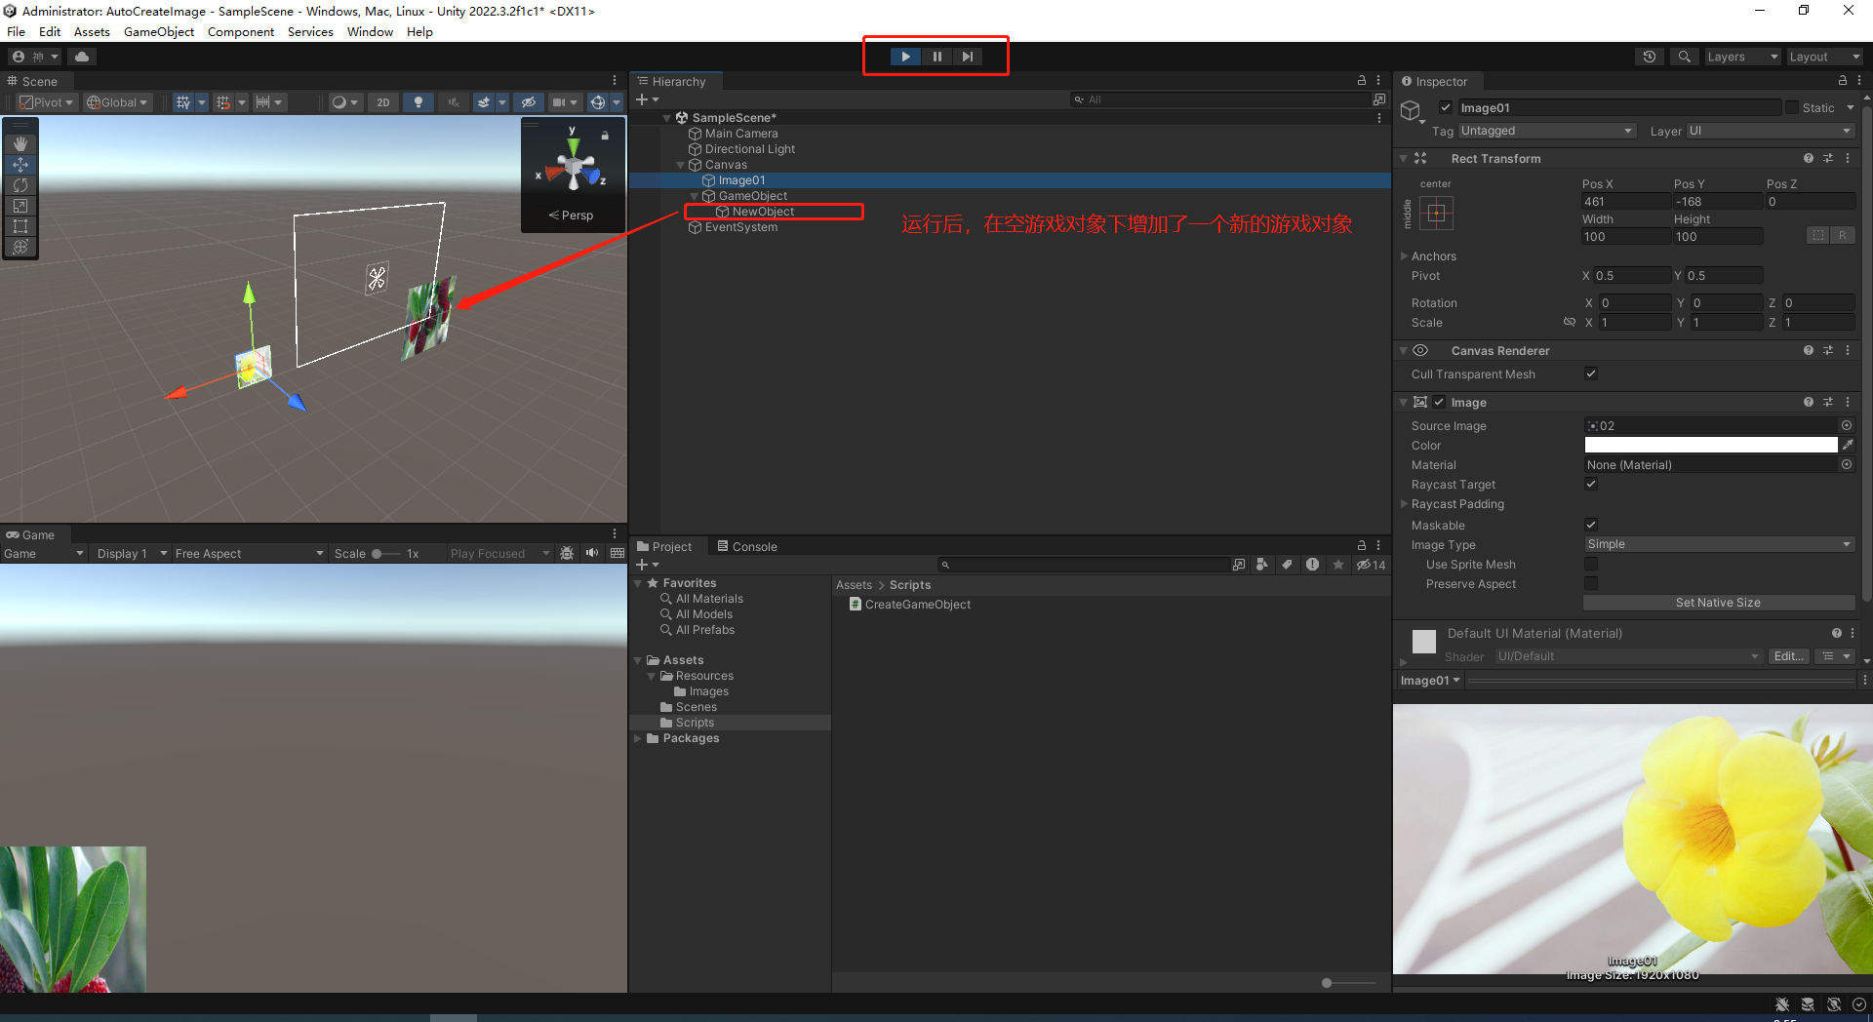1873x1022 pixels.
Task: Toggle Image01 active checkbox
Action: 1446,108
